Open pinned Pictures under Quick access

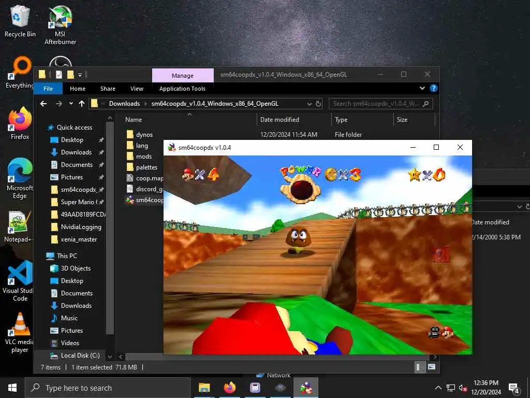tap(71, 177)
